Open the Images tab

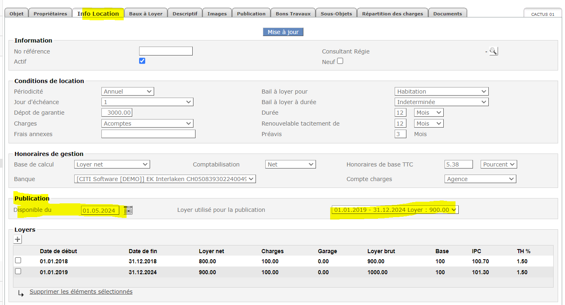(217, 14)
